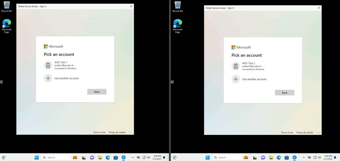
Task: Click Global Secure Access globe on AVD Test 2 taskbar
Action: pyautogui.click(x=295, y=158)
